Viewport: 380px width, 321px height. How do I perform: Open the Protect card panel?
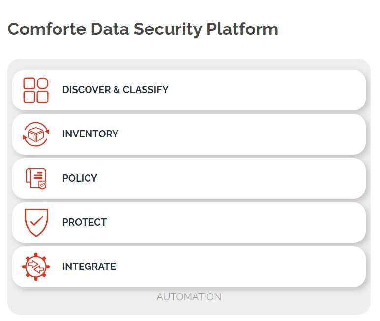click(x=189, y=222)
